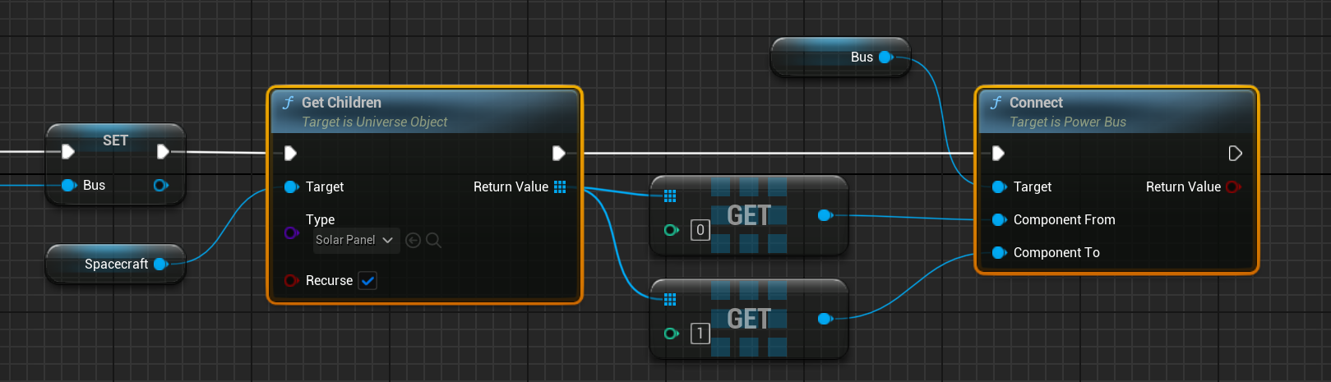
Task: Open the Type dropdown showing Solar Panel
Action: coord(355,240)
